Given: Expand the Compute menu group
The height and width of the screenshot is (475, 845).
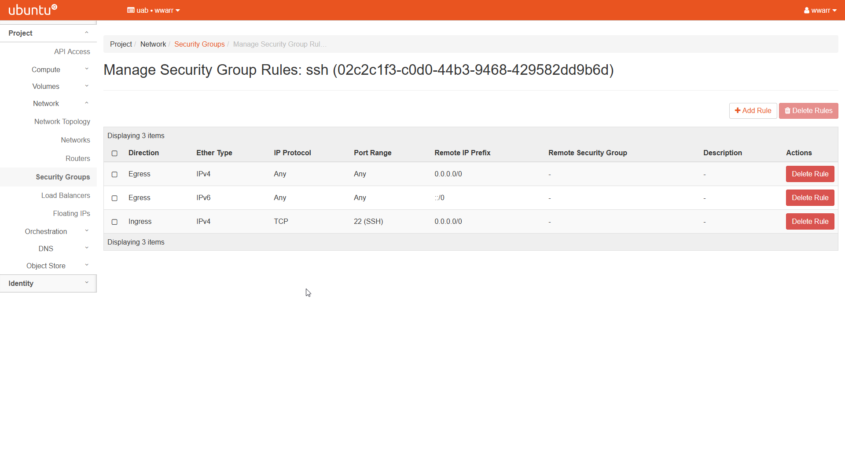Looking at the screenshot, I should tap(48, 69).
